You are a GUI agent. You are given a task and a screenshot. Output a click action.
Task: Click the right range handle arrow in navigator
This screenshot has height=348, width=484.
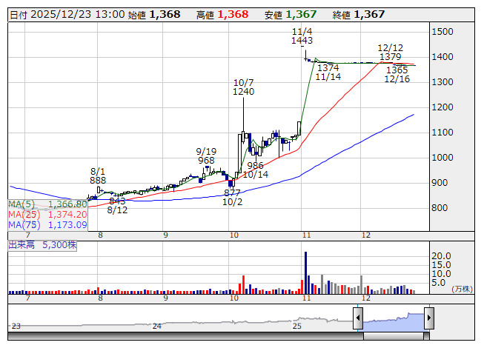pyautogui.click(x=429, y=318)
